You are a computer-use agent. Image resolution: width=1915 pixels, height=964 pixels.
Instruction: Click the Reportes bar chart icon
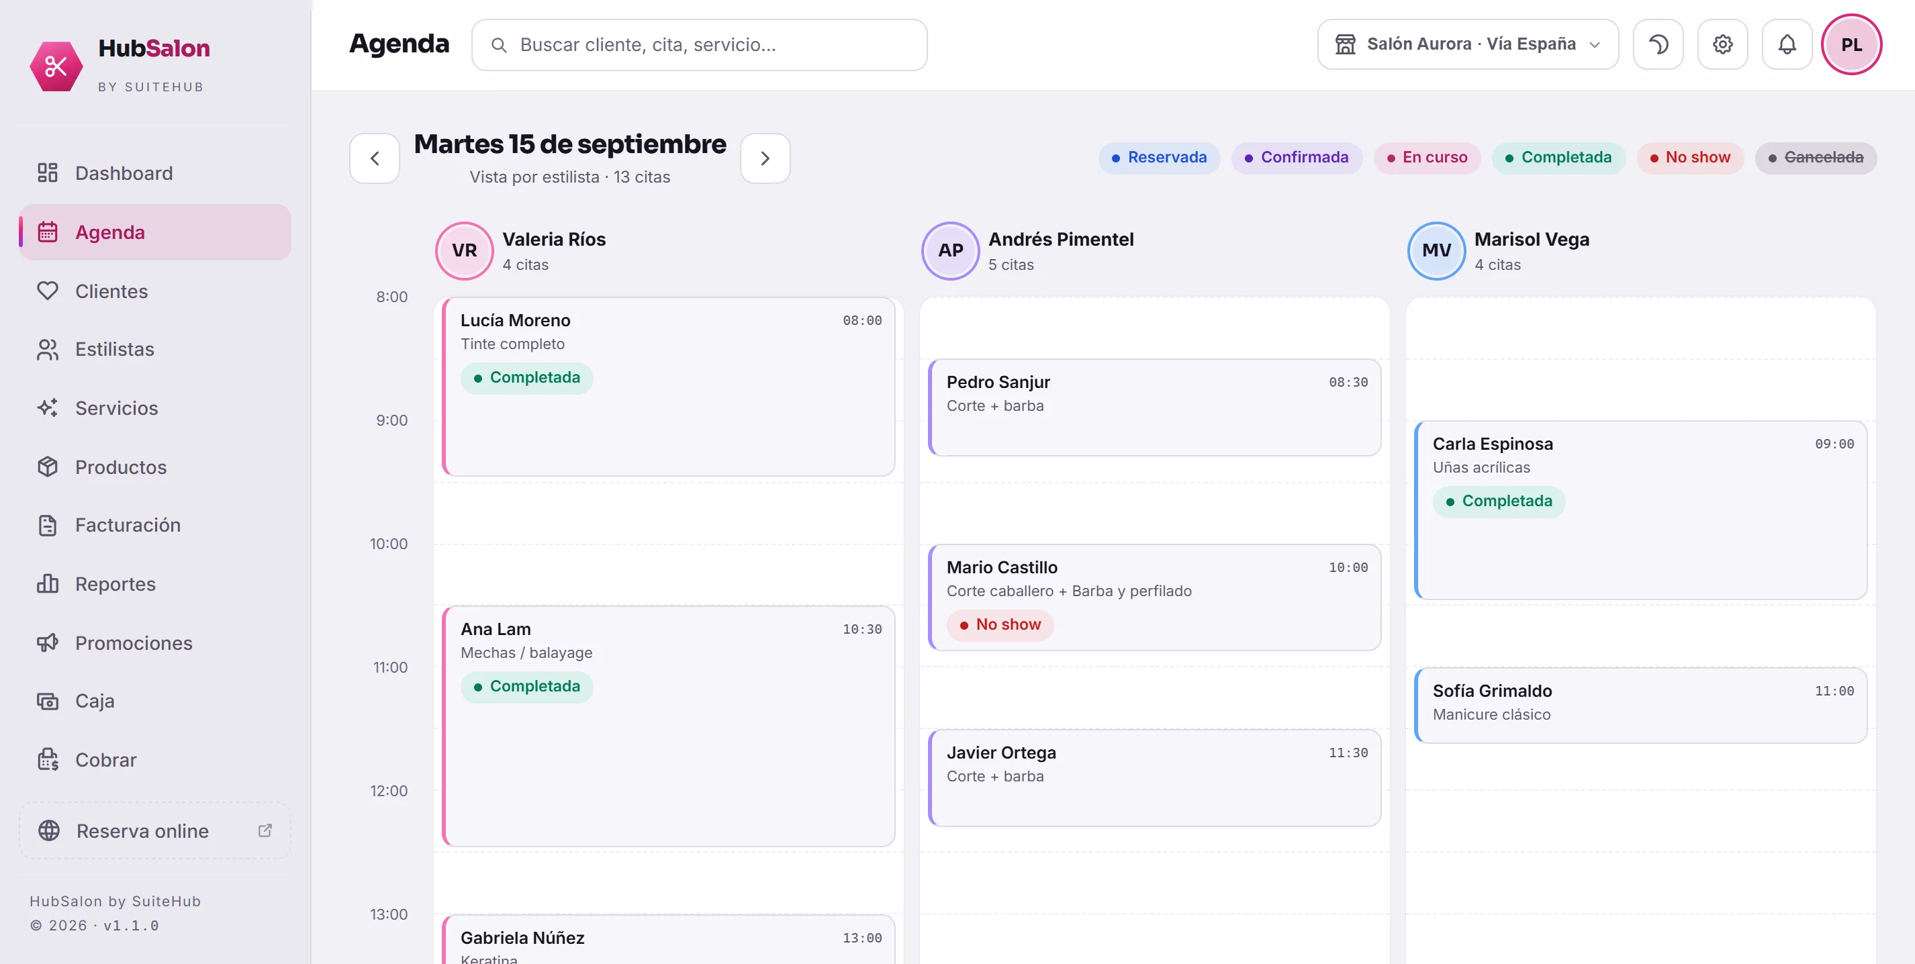pyautogui.click(x=48, y=583)
